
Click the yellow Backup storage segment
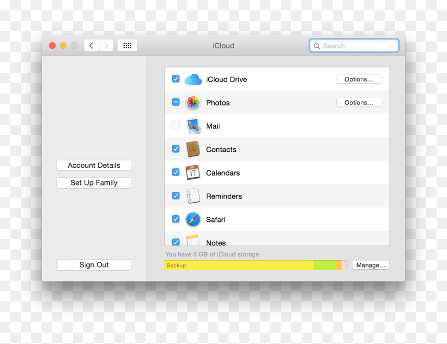239,266
